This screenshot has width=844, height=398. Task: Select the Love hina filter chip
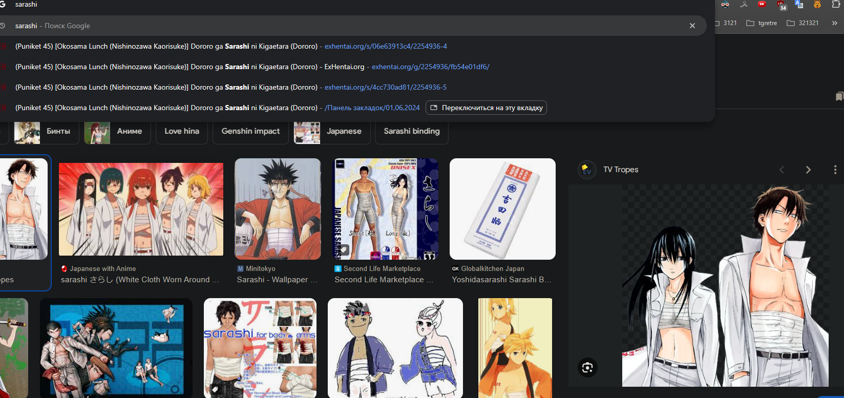[182, 132]
